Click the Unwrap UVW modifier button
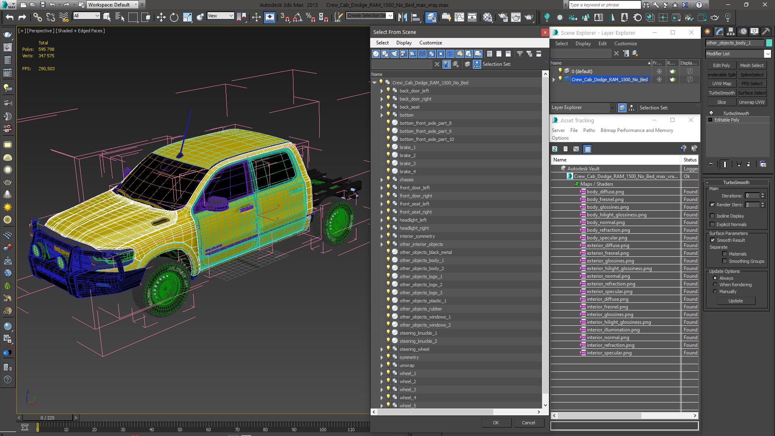The height and width of the screenshot is (436, 775). pyautogui.click(x=752, y=102)
